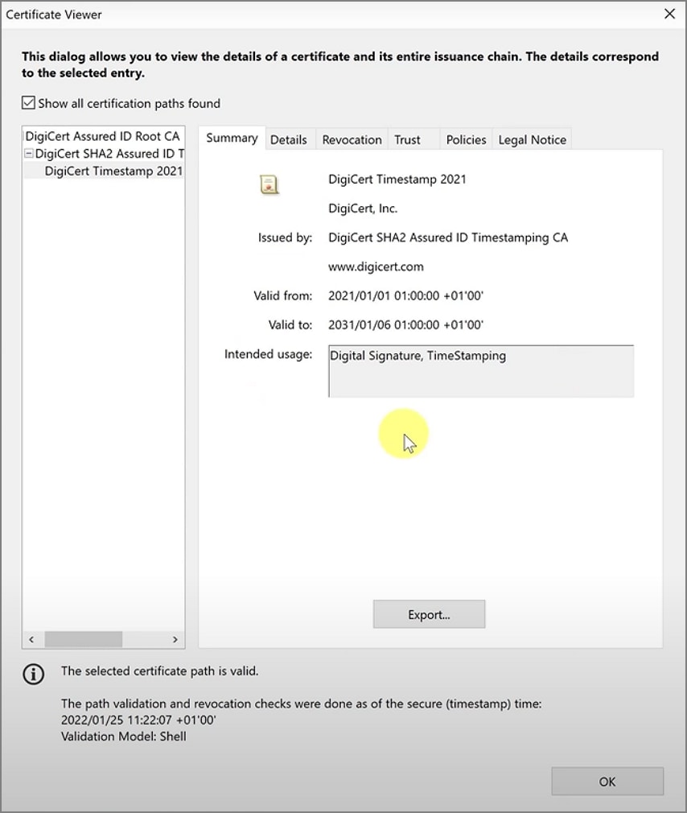Image resolution: width=687 pixels, height=813 pixels.
Task: Click the tree scrollbar left arrow
Action: (x=31, y=639)
